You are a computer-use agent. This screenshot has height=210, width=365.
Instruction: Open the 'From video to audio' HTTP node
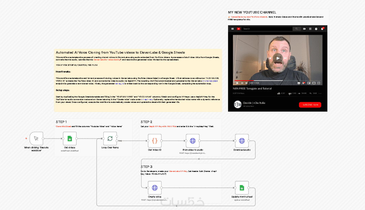tap(193, 141)
